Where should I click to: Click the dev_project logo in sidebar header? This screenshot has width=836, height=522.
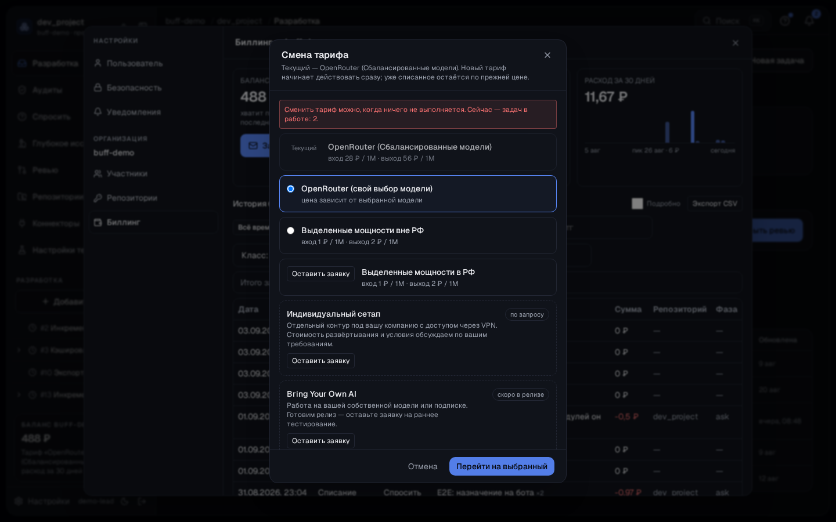[x=24, y=27]
